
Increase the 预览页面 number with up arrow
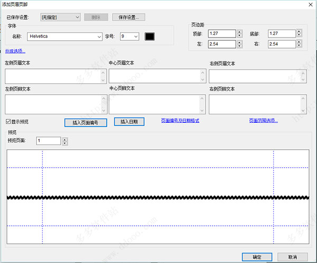coord(64,139)
